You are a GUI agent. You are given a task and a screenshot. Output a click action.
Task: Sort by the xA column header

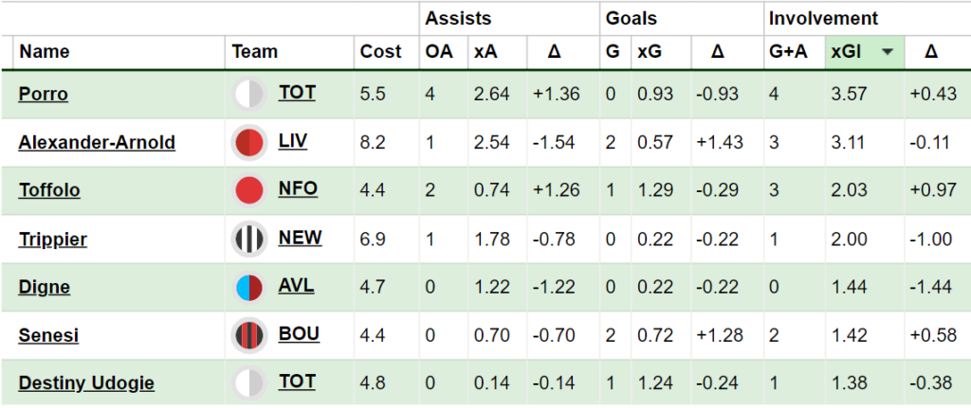(485, 53)
